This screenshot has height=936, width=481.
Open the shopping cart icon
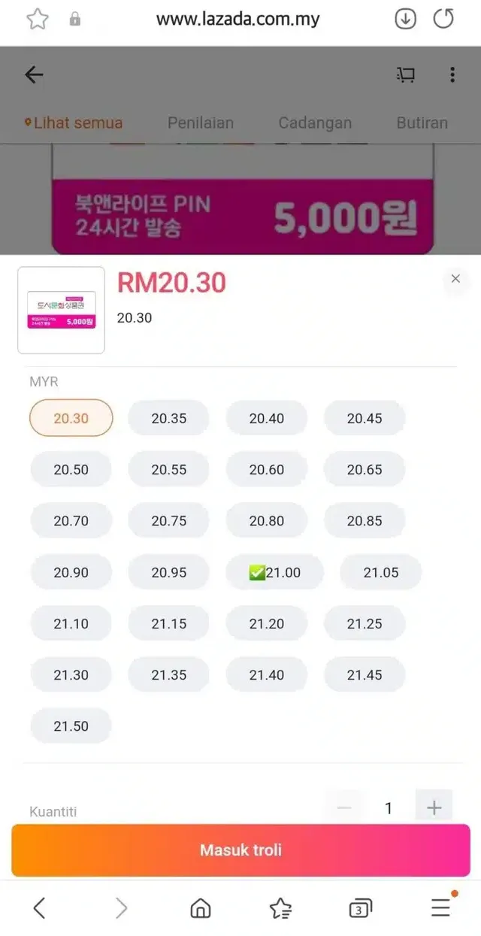406,75
